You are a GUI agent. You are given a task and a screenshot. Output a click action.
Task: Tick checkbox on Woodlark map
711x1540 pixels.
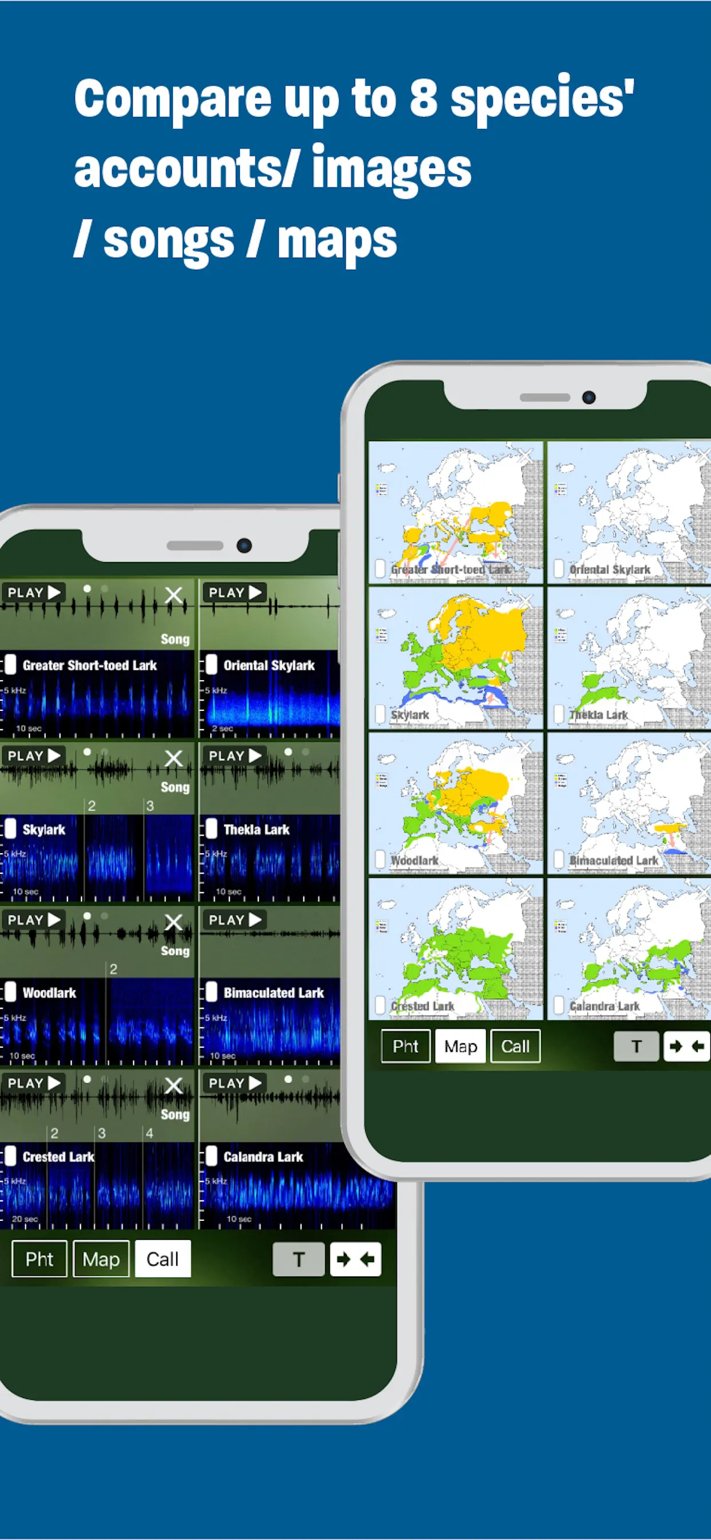click(x=380, y=859)
